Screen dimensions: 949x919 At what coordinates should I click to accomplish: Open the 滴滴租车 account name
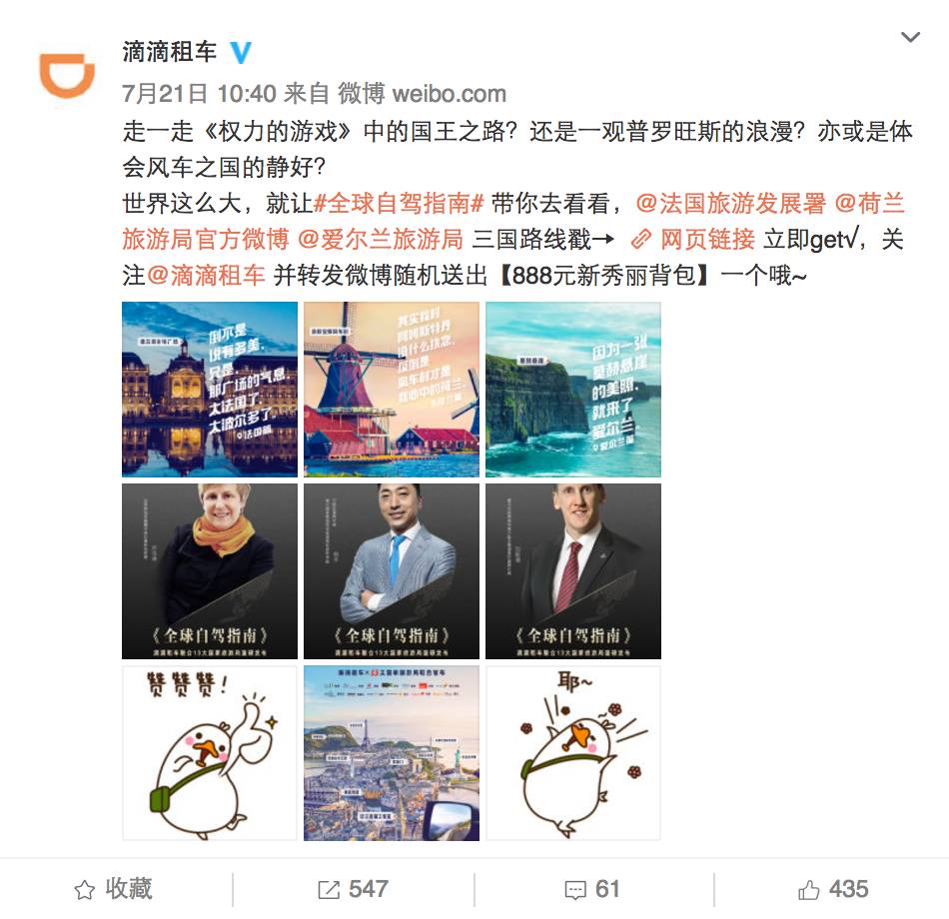click(x=170, y=52)
